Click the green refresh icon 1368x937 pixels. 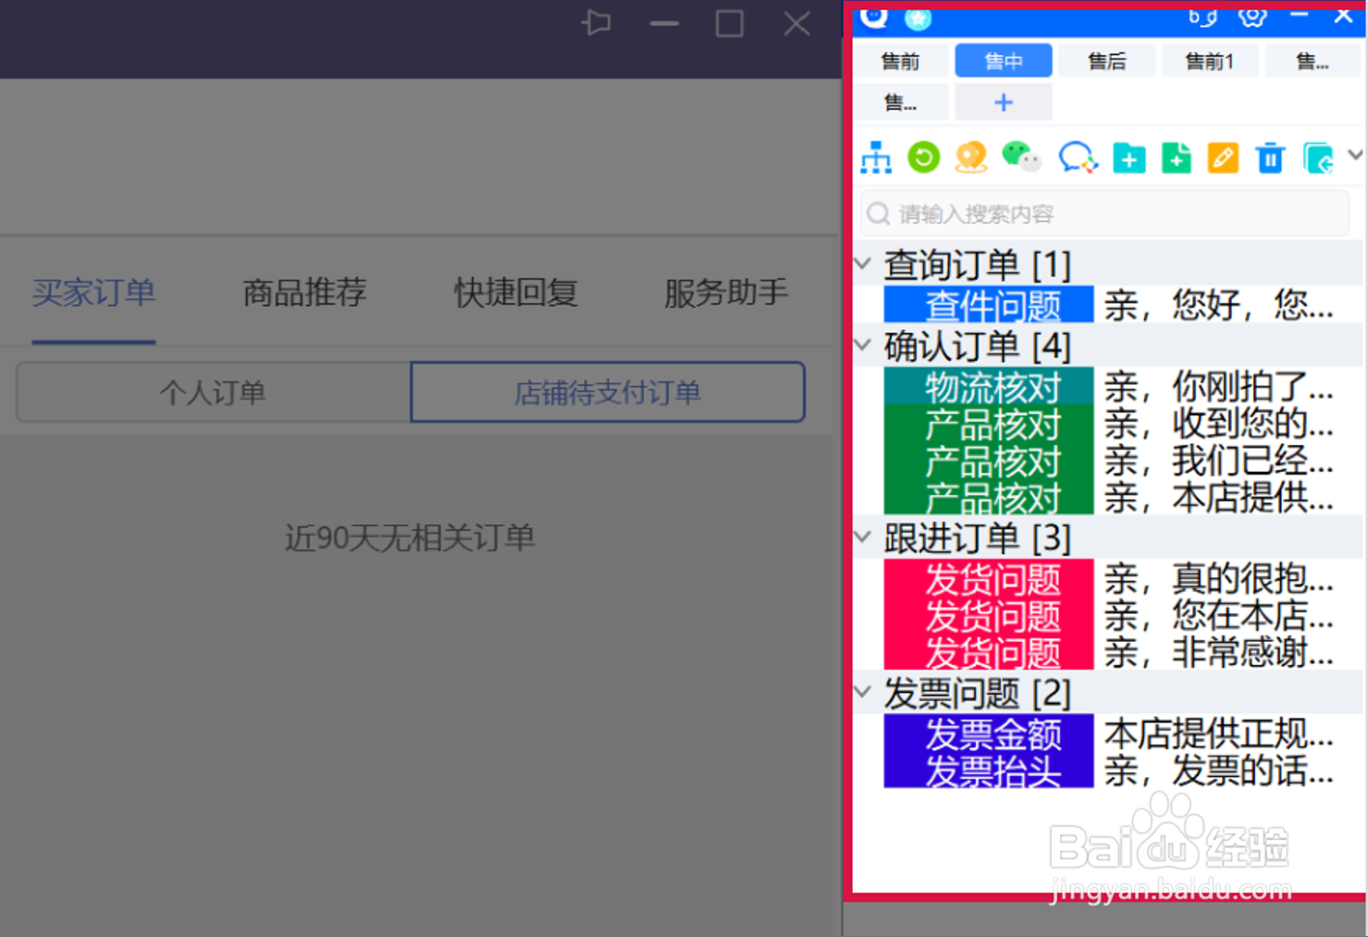click(x=923, y=158)
